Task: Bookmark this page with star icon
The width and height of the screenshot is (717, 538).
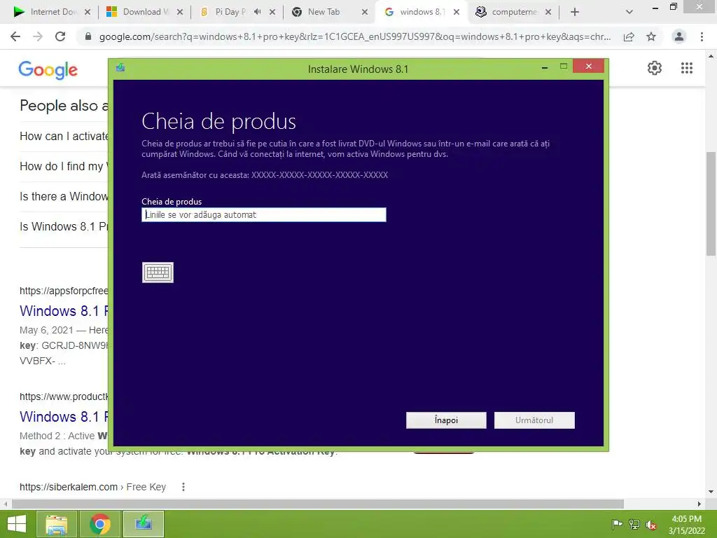Action: tap(651, 36)
